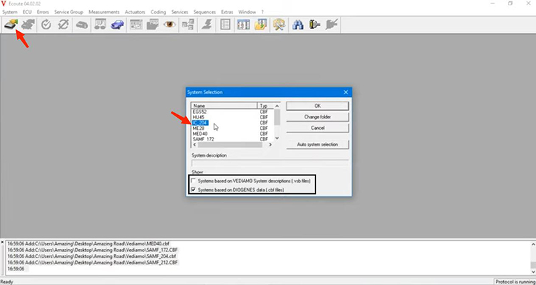Screen dimensions: 536x285
Task: Open the ECU menu
Action: click(27, 12)
